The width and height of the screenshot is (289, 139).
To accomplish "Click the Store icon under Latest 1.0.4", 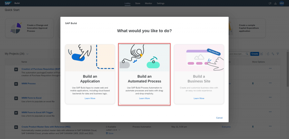I will 107,133.
